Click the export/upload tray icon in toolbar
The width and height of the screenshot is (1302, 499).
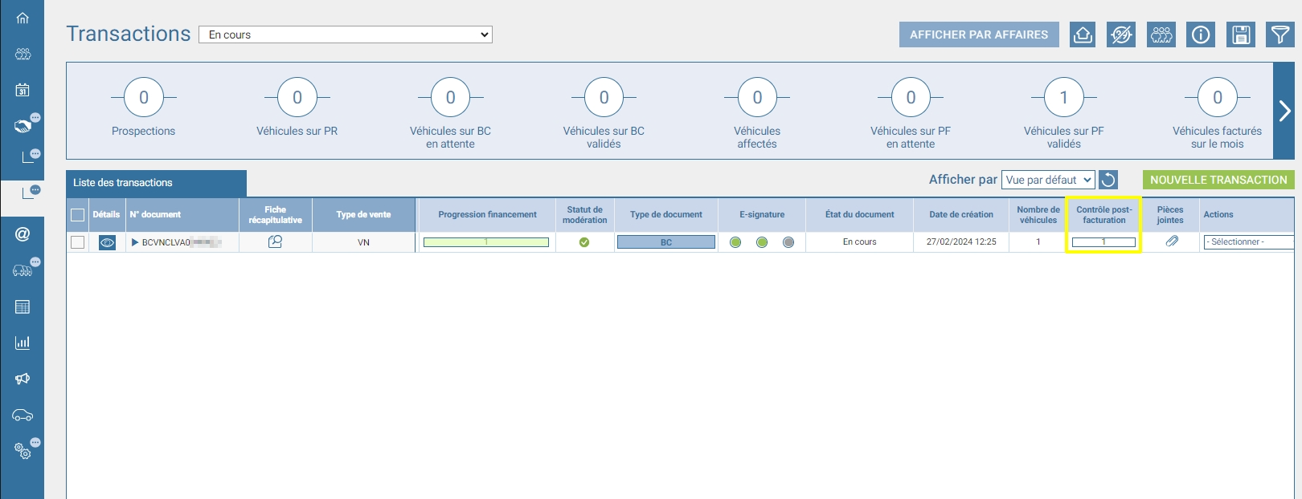[x=1083, y=34]
